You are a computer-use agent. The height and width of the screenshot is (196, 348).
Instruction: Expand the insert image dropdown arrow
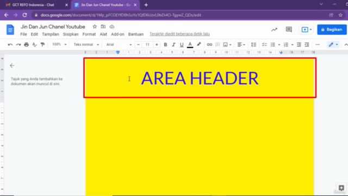tap(231, 45)
